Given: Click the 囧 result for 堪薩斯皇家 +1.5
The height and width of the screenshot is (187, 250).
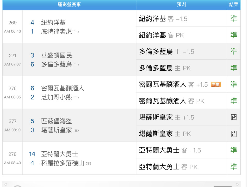Looking at the screenshot, I should pyautogui.click(x=234, y=117).
